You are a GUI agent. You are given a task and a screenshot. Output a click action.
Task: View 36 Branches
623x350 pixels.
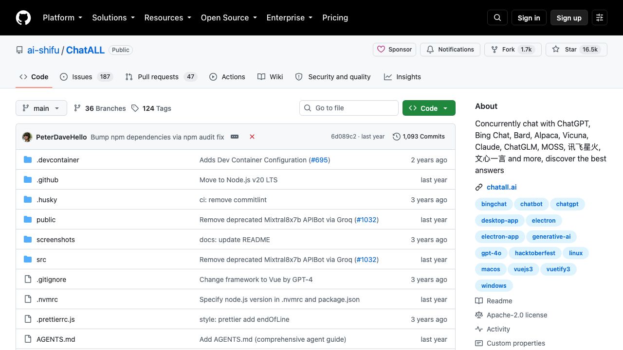click(x=100, y=108)
